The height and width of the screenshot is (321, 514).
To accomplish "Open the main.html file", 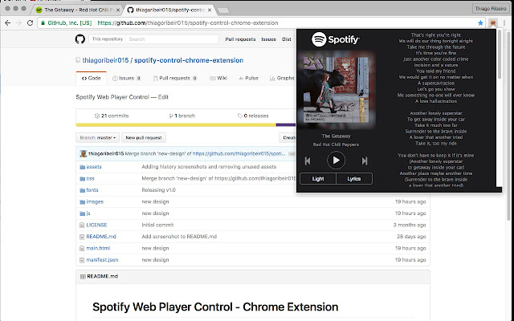I will [x=98, y=248].
